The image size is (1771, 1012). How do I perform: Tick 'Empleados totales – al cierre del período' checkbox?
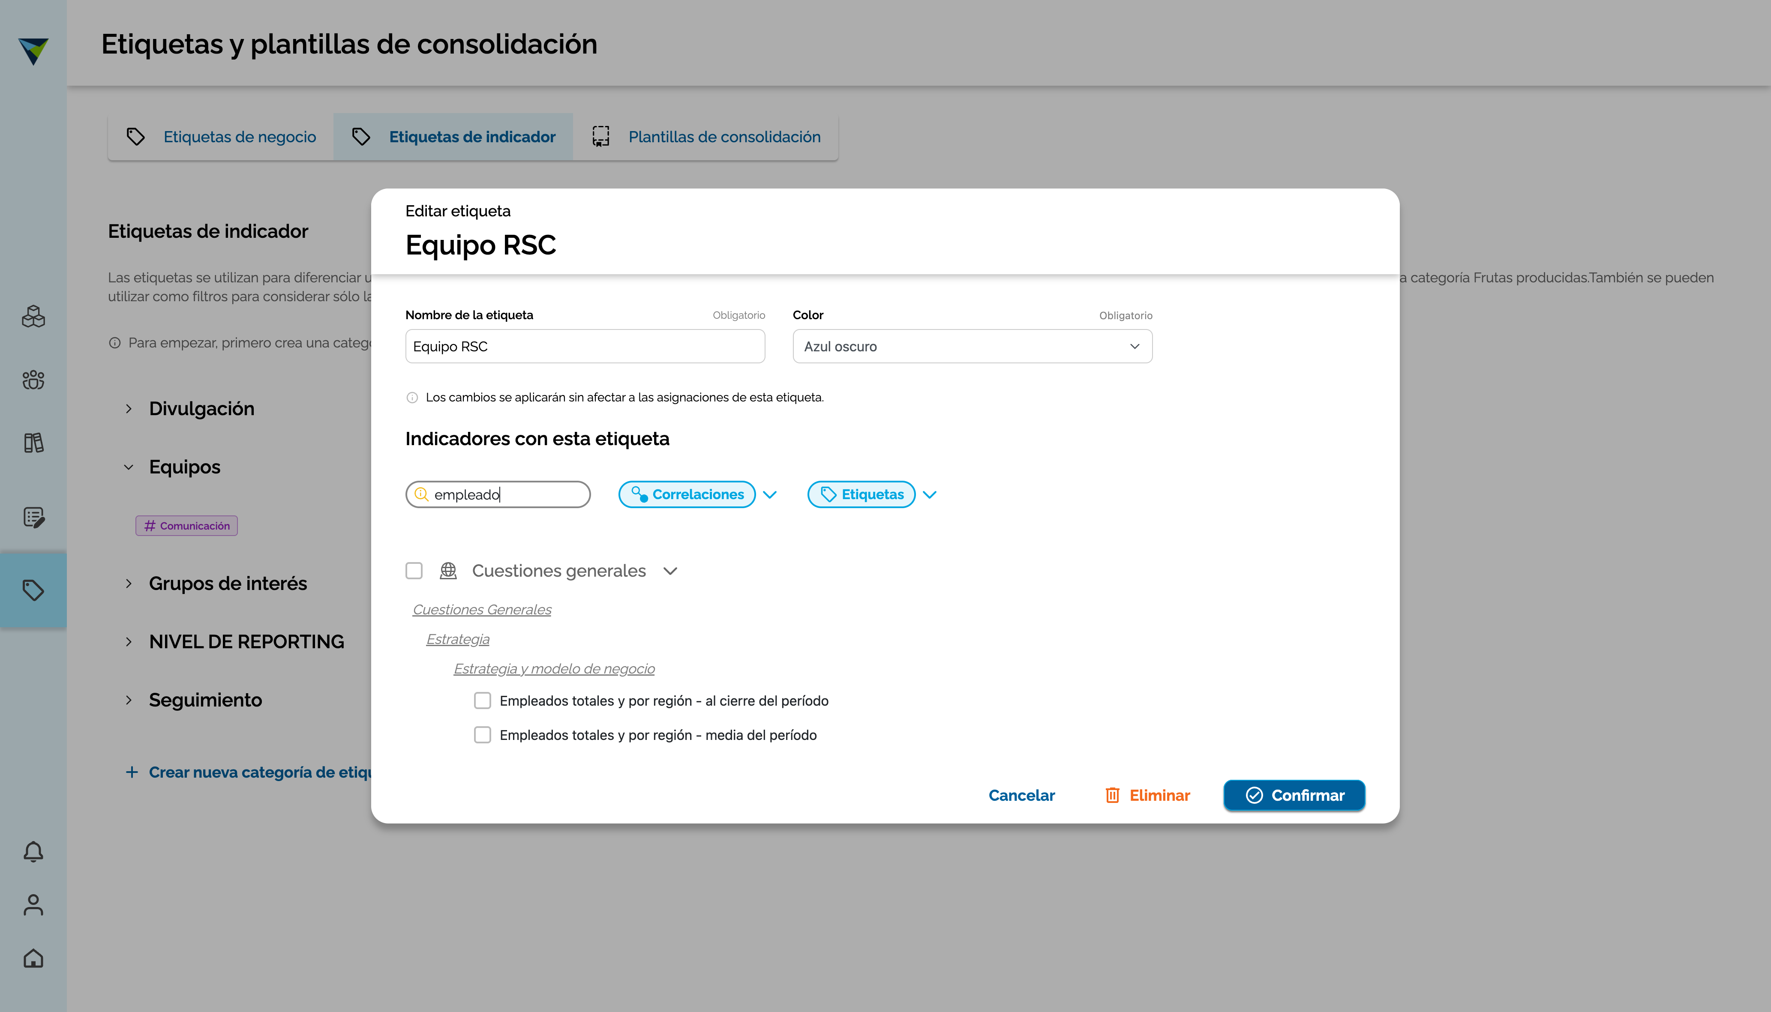[x=483, y=701]
